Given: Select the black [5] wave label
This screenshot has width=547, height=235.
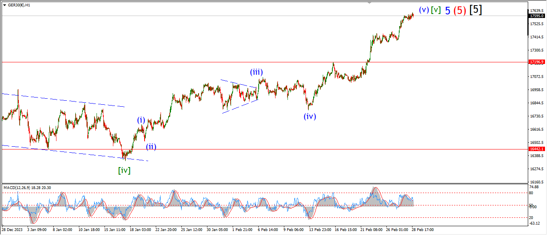Looking at the screenshot, I should point(475,10).
